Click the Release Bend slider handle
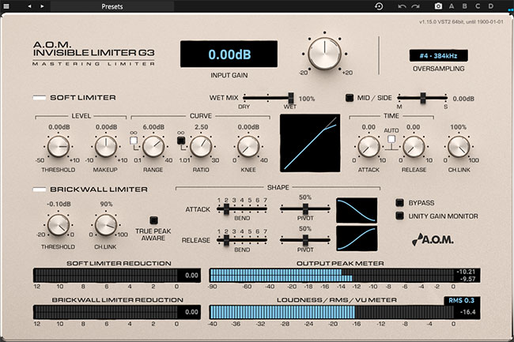Image resolution: width=514 pixels, height=342 pixels. click(x=226, y=240)
